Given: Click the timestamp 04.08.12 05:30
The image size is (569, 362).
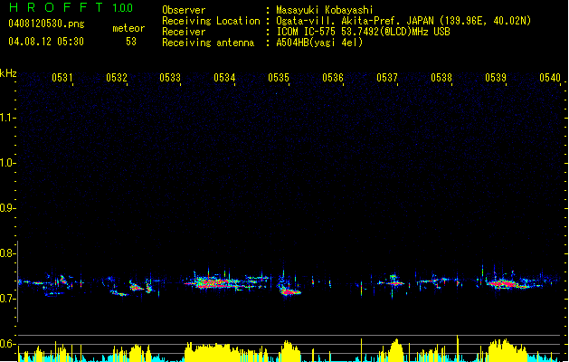Looking at the screenshot, I should pos(46,42).
